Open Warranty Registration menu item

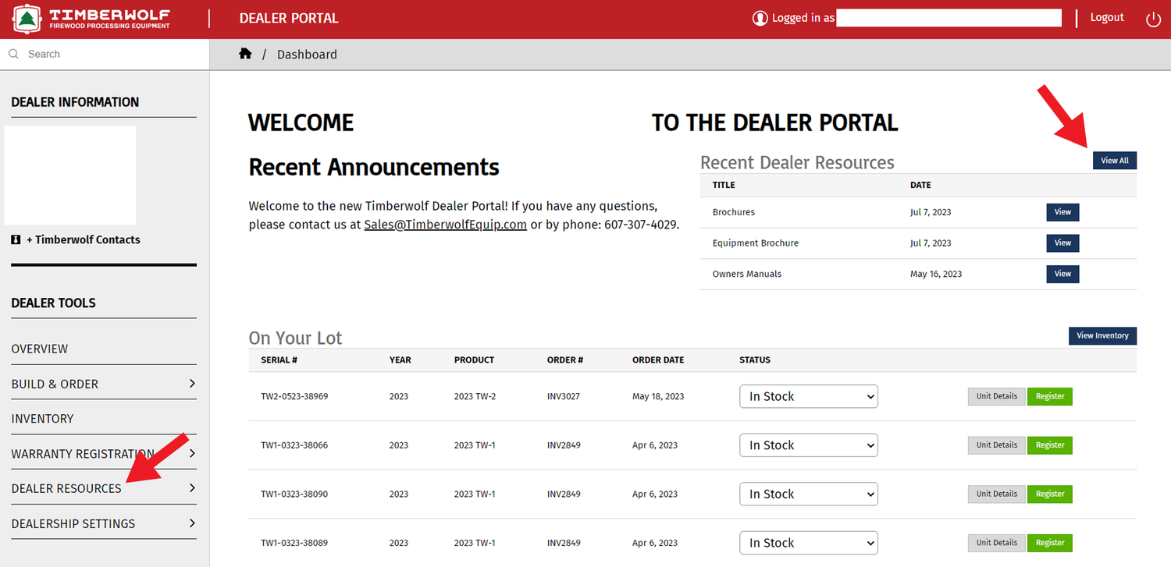82,454
